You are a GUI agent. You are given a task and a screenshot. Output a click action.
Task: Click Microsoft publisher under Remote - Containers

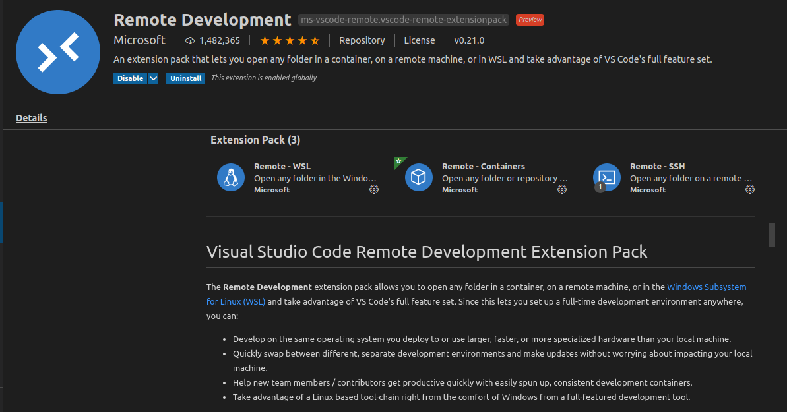(460, 190)
